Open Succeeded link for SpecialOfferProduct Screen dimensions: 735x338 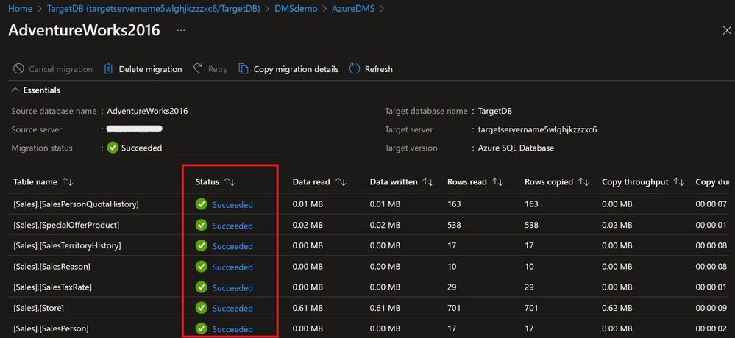click(232, 226)
